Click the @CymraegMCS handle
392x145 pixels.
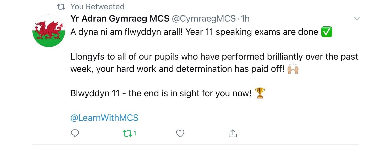[204, 19]
